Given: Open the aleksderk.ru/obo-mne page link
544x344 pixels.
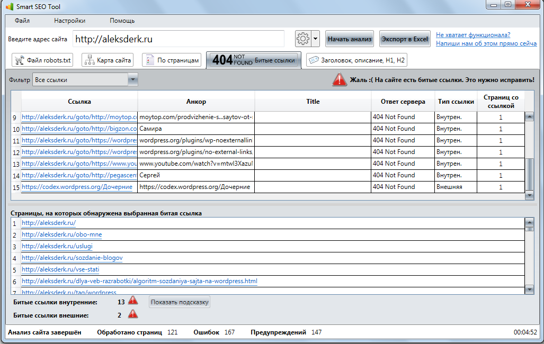Looking at the screenshot, I should (61, 234).
